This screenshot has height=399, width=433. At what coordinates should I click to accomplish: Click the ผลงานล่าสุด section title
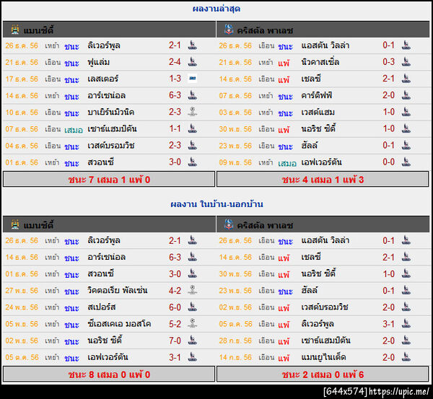pos(216,9)
